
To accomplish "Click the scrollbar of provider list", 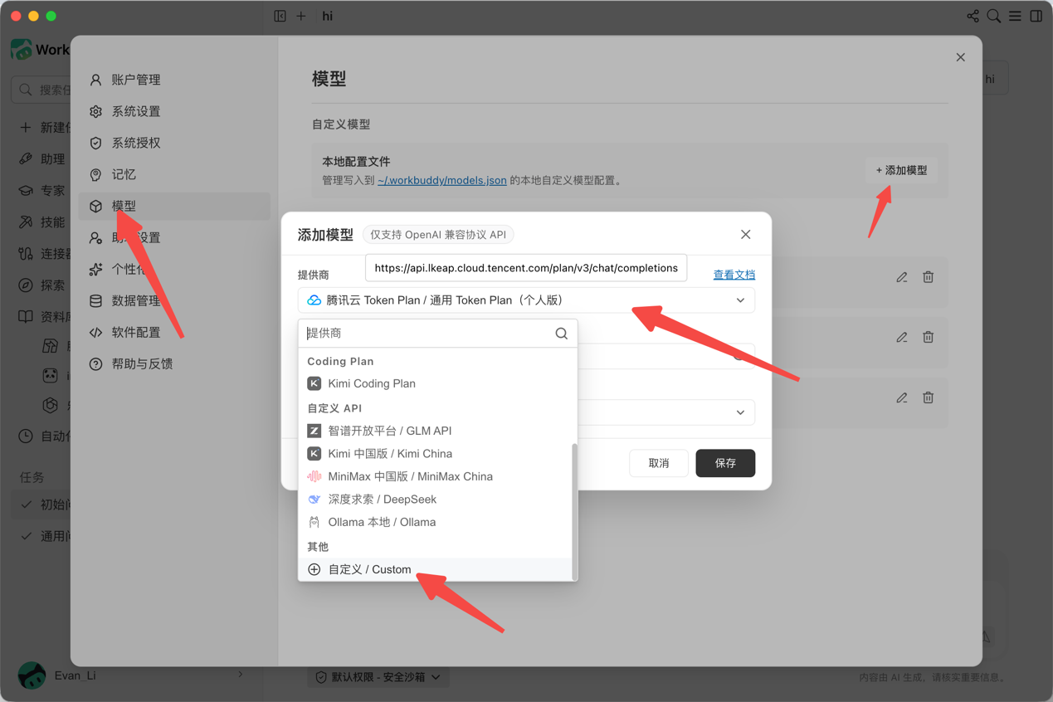I will pyautogui.click(x=574, y=511).
